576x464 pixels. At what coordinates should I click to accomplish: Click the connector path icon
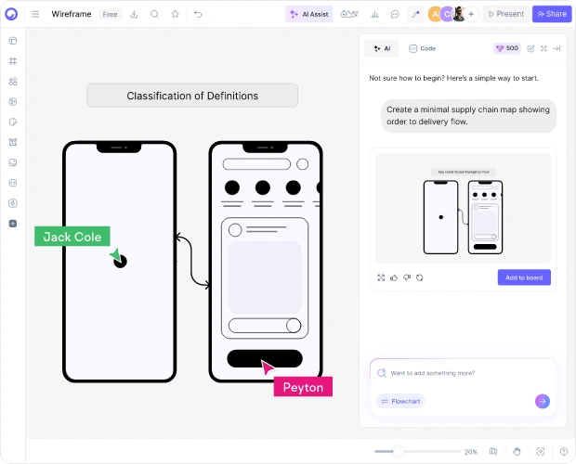coord(415,14)
